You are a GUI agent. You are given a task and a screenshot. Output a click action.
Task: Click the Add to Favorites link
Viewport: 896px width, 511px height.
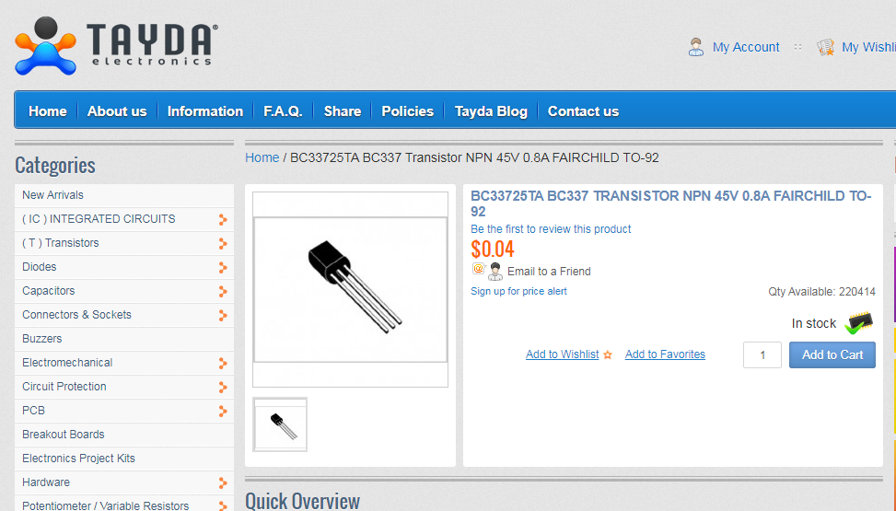click(665, 354)
